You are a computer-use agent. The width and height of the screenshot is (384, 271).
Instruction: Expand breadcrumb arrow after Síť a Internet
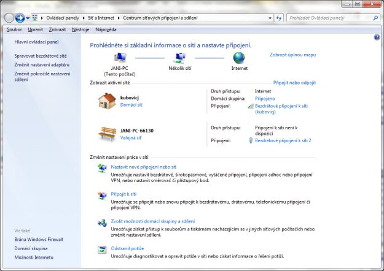119,18
